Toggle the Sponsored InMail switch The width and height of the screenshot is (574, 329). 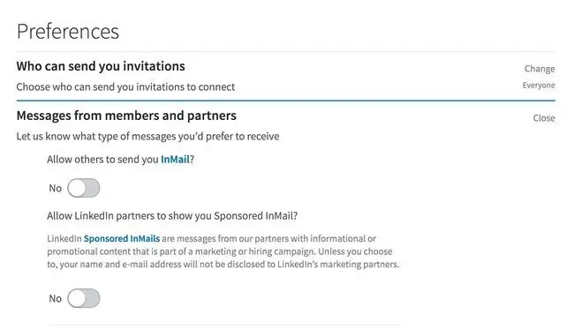(84, 298)
